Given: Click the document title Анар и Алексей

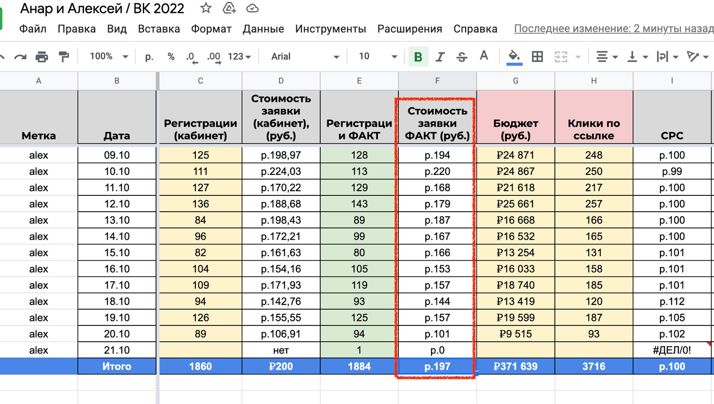Looking at the screenshot, I should (x=102, y=8).
